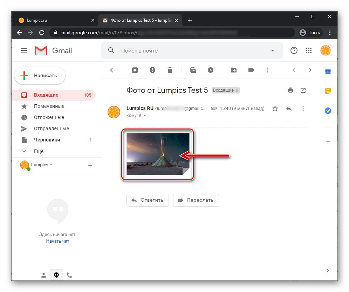Switch to phone calls tab
Screen dimensions: 349x292
click(69, 275)
